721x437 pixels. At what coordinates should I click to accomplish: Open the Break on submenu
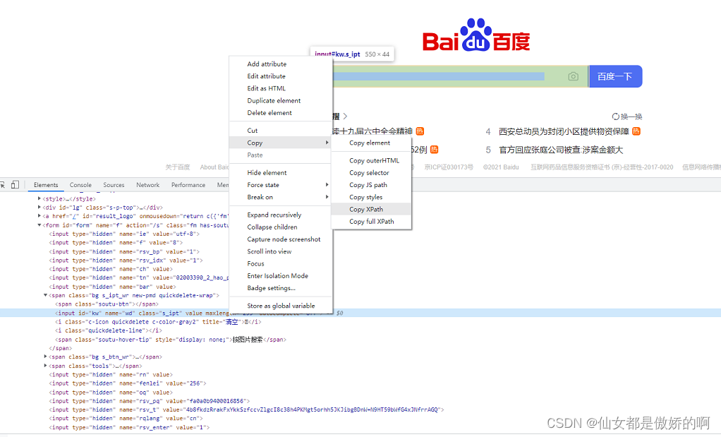coord(281,197)
